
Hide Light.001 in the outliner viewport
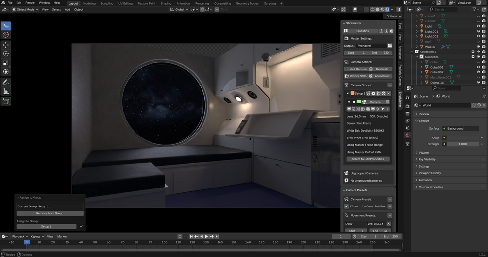[478, 31]
